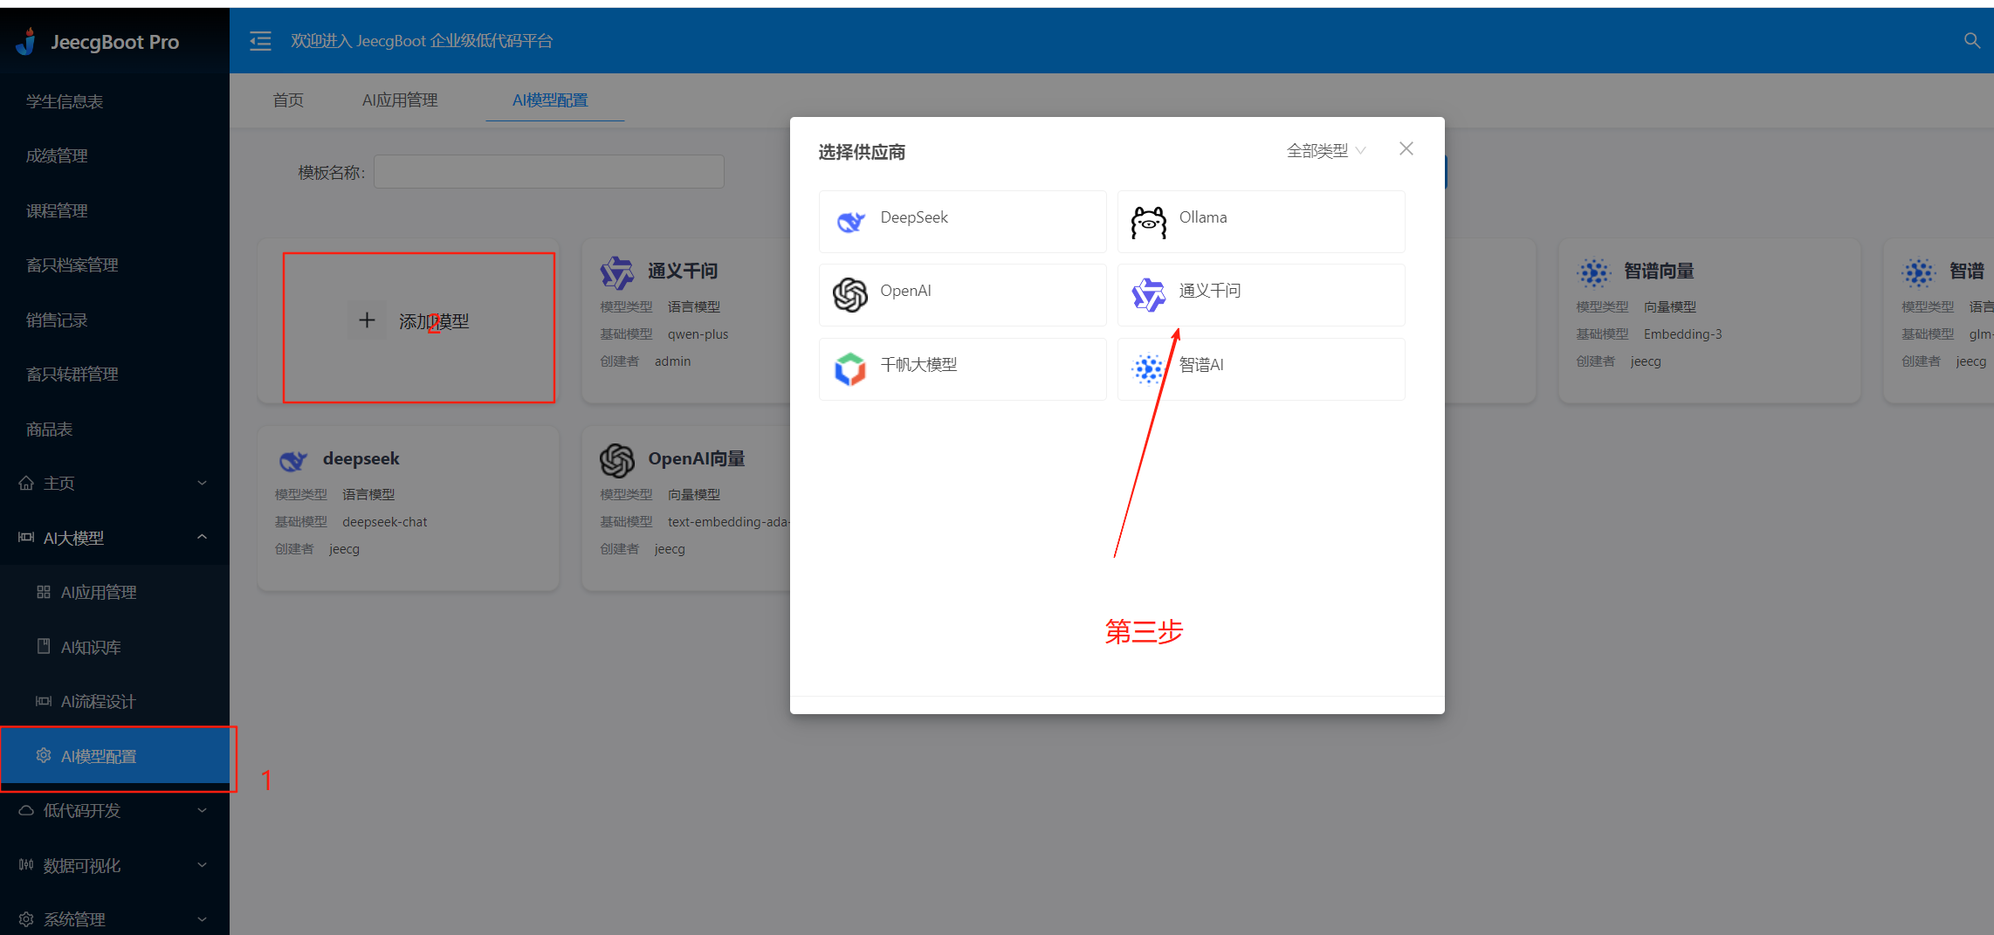This screenshot has width=1994, height=935.
Task: Collapse the sidebar with the menu fold icon
Action: click(260, 41)
